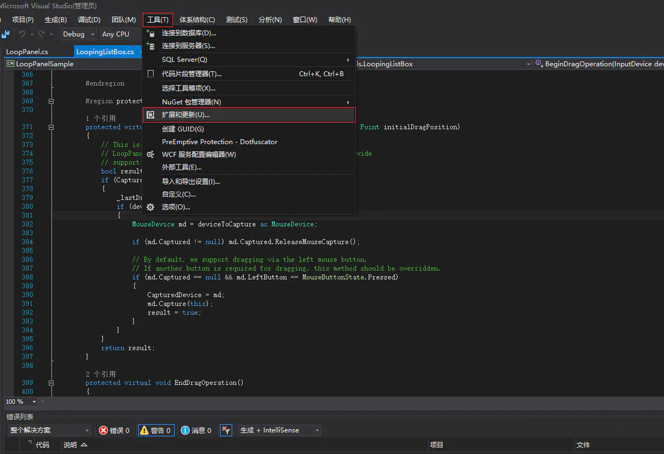Select 选择工具箱项(X)... menu item
The width and height of the screenshot is (664, 454).
[249, 88]
